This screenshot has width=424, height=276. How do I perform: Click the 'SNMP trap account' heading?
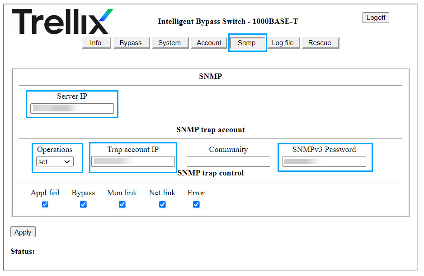tap(210, 129)
